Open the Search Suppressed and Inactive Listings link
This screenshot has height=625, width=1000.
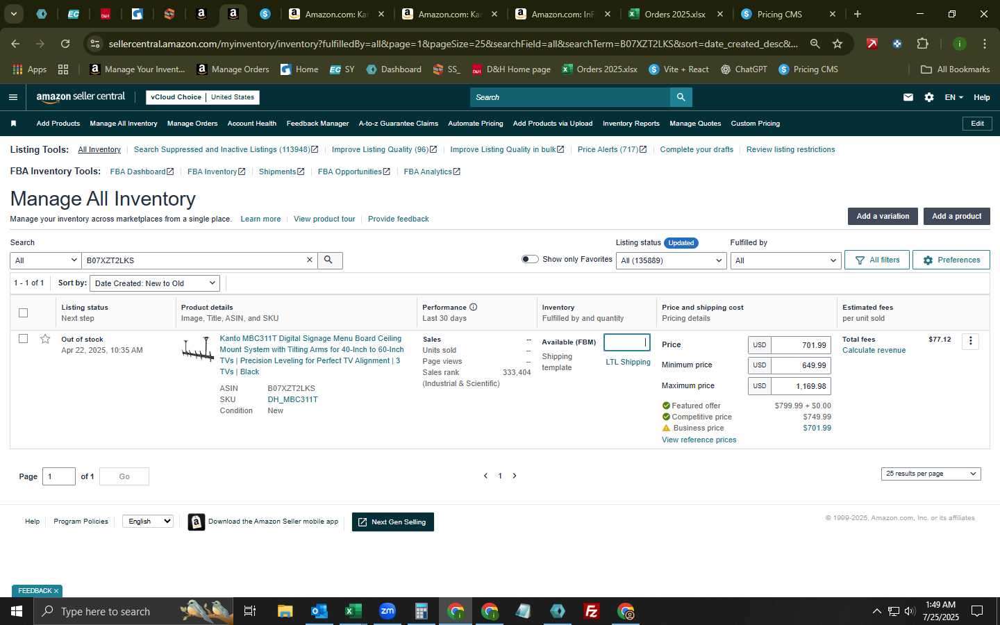226,149
